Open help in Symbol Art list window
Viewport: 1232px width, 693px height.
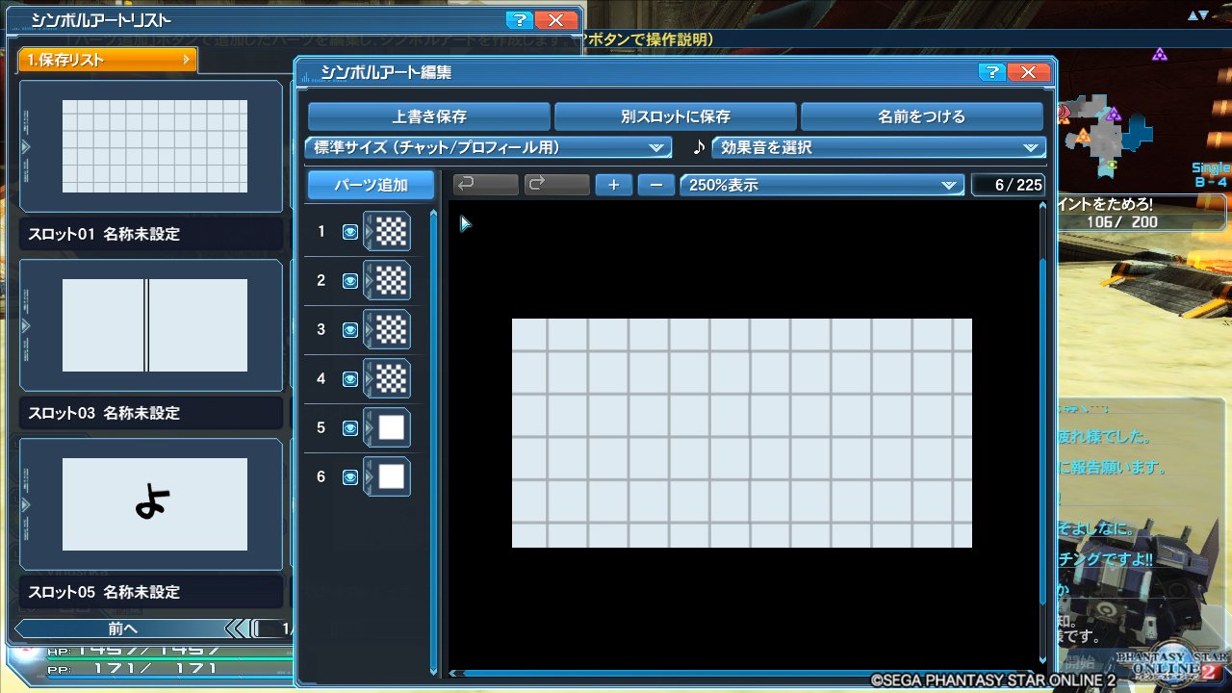coord(518,19)
